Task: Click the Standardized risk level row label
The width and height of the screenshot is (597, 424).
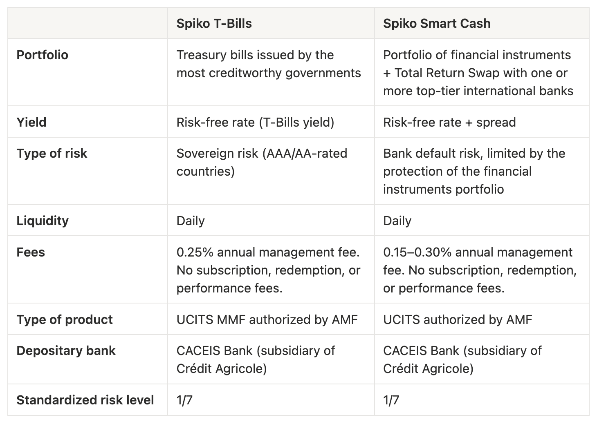Action: pos(85,400)
